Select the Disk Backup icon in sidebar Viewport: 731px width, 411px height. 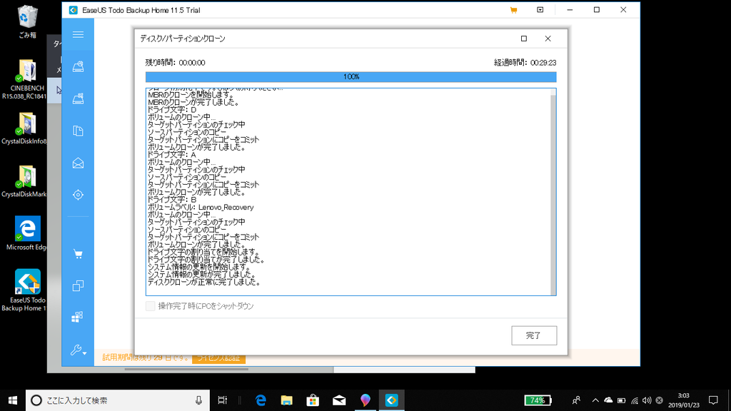pyautogui.click(x=77, y=98)
